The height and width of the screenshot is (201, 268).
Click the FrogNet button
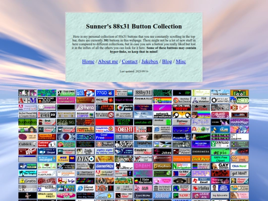(182, 137)
